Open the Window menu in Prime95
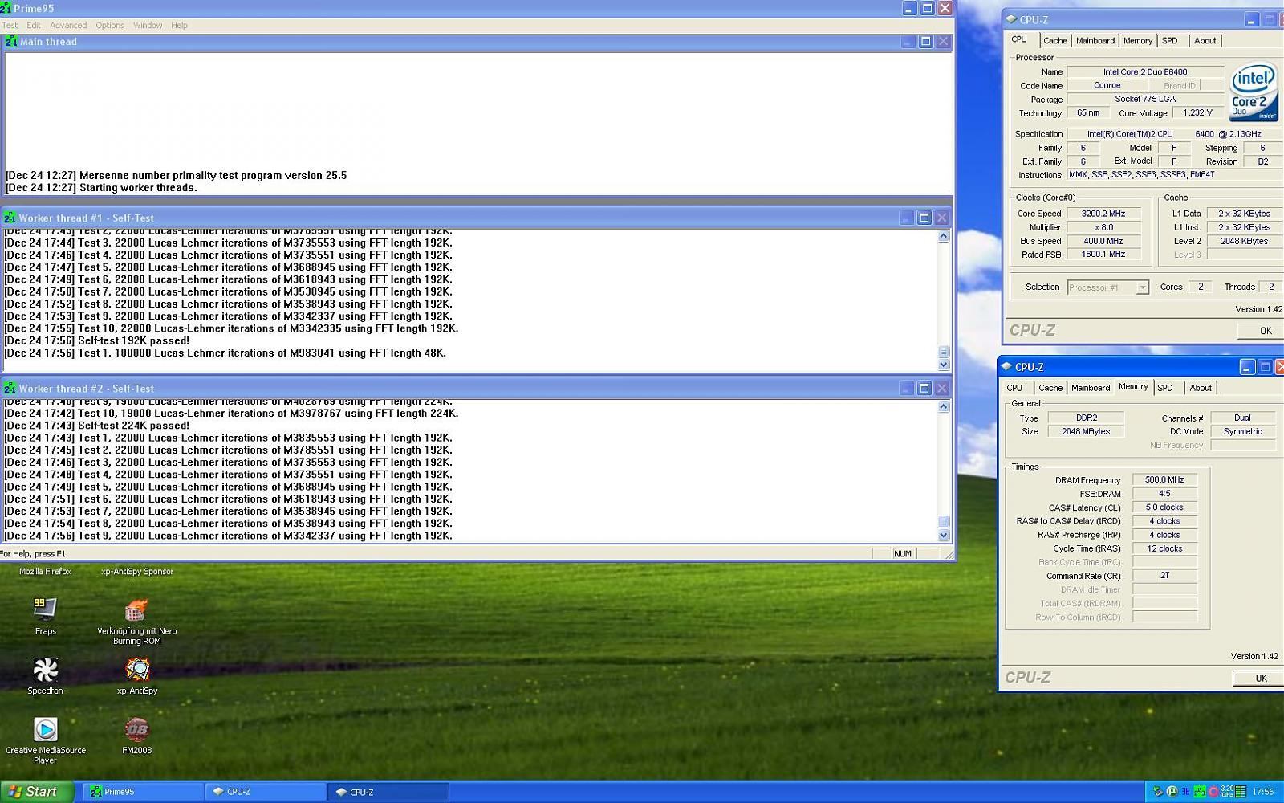This screenshot has height=803, width=1284. coord(148,26)
